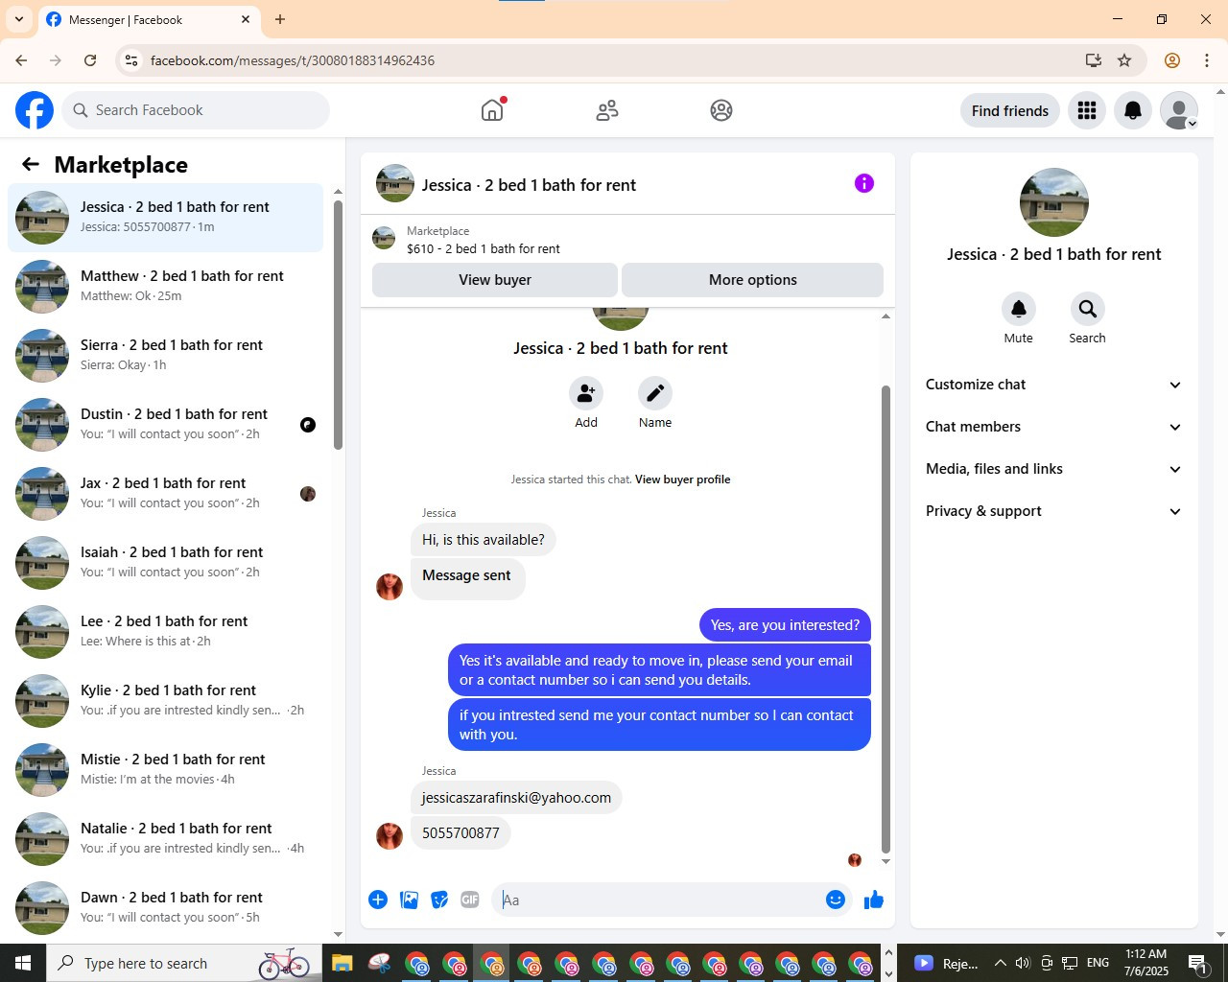Open the Facebook home logo

[x=35, y=110]
